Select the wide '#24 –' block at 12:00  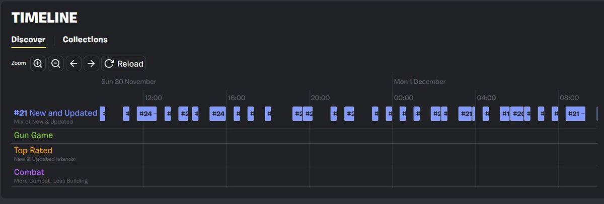tap(147, 114)
